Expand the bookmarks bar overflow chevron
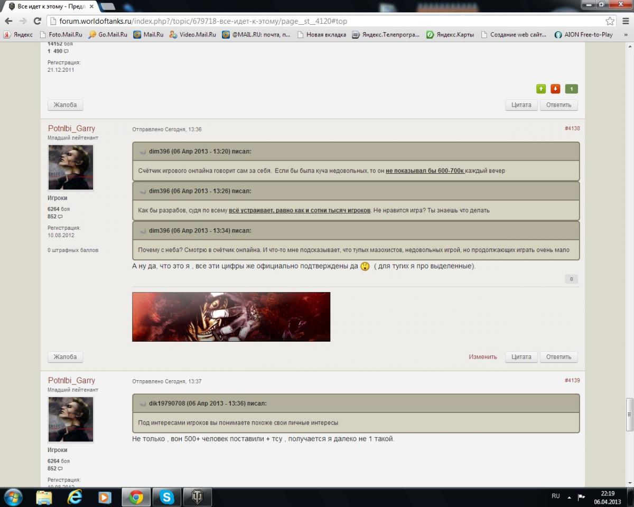 [626, 35]
